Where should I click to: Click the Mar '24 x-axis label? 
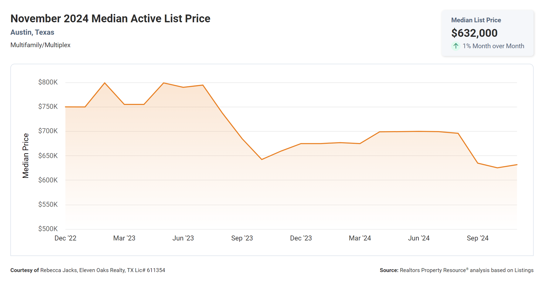(360, 238)
